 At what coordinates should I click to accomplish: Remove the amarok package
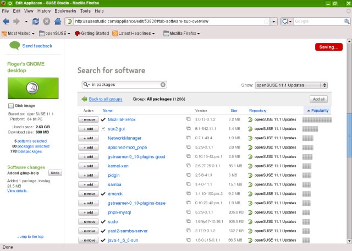click(x=88, y=194)
